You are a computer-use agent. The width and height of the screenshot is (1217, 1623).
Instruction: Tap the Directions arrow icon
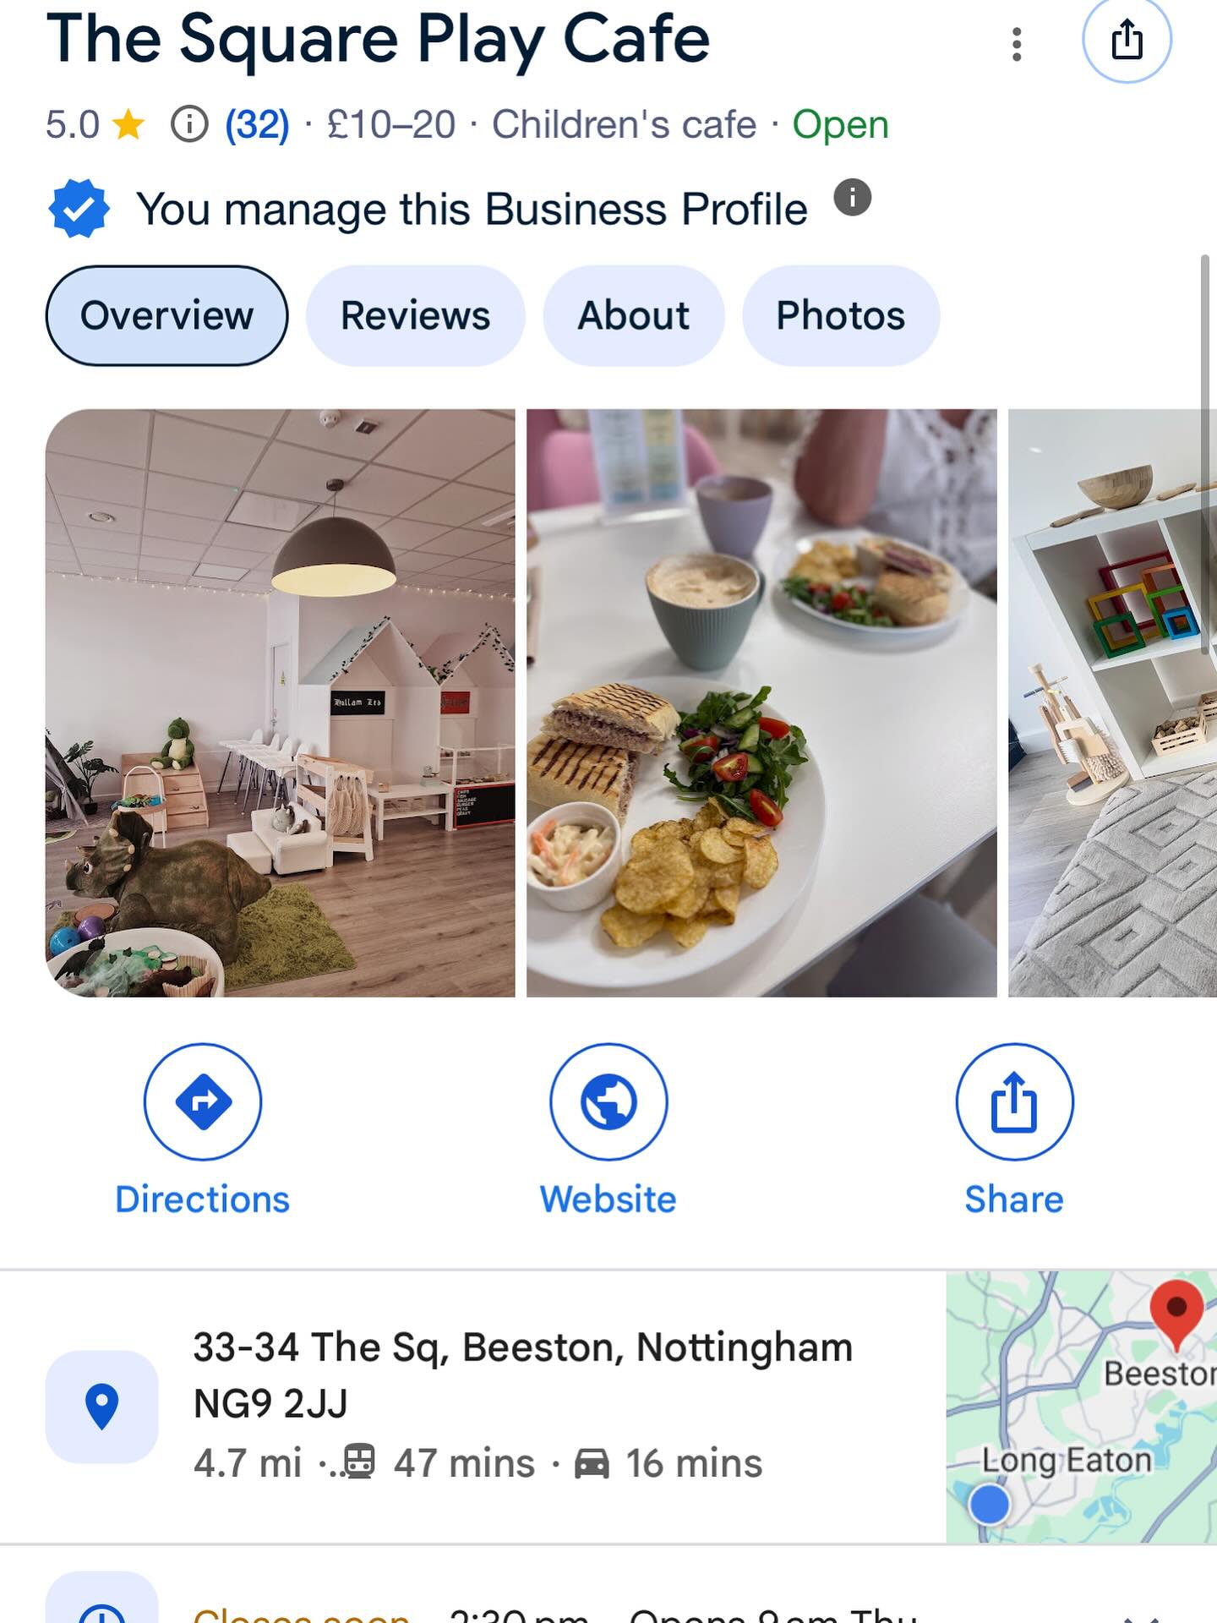(203, 1101)
